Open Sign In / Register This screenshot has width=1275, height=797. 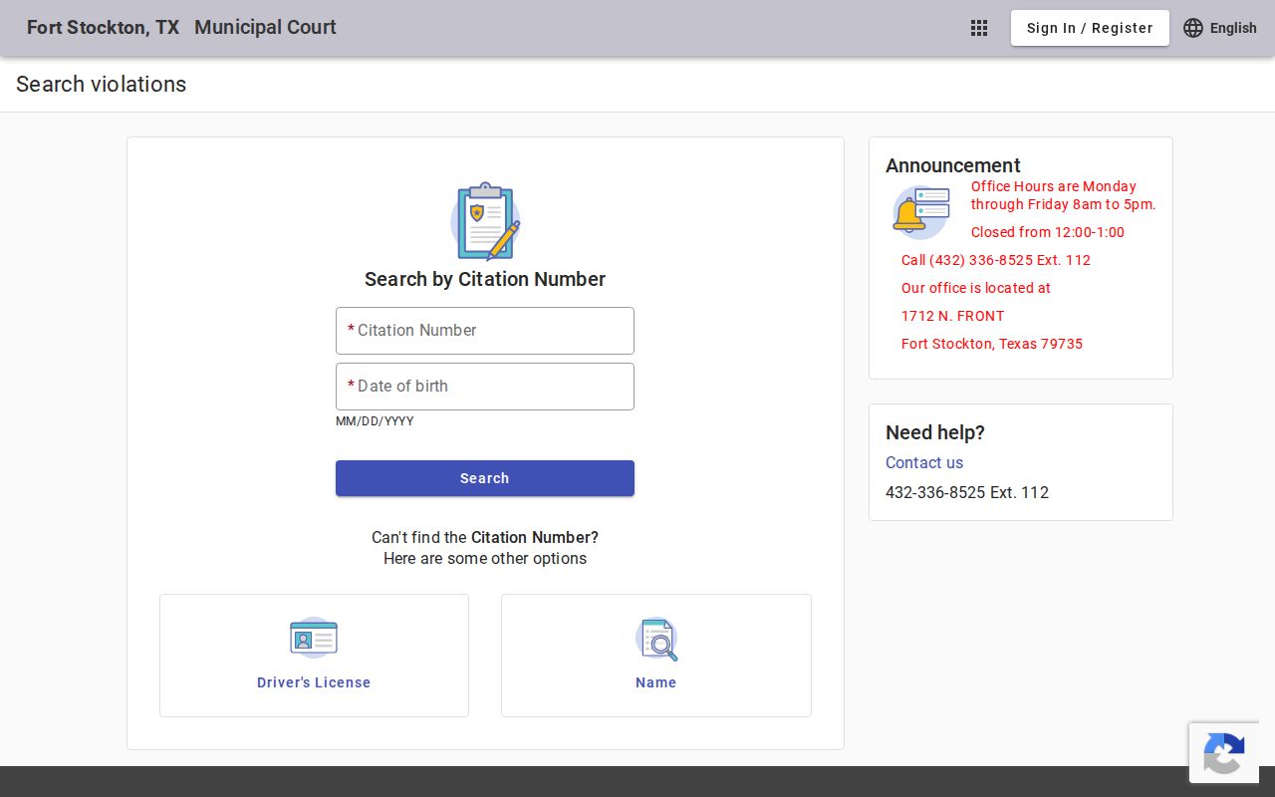1090,28
